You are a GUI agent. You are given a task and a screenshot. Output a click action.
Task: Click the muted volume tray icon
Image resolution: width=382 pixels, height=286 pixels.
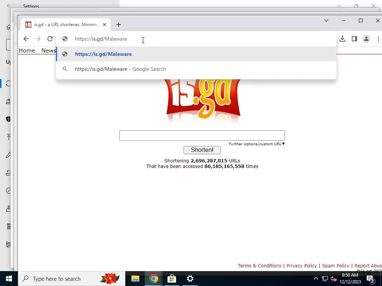[x=334, y=279]
